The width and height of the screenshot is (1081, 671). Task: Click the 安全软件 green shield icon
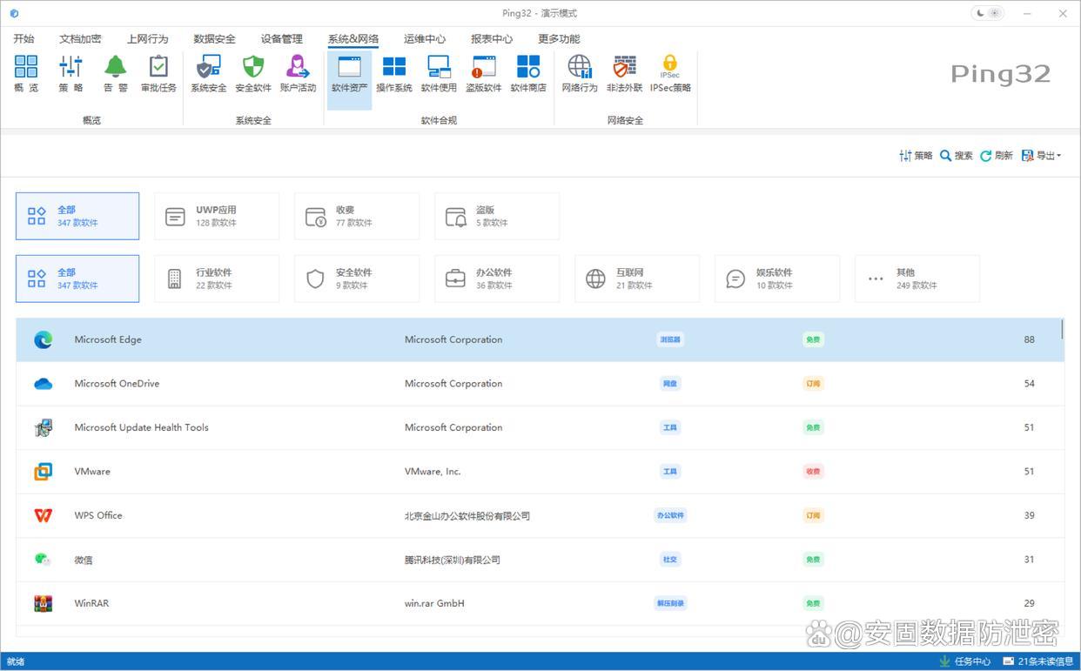(253, 73)
